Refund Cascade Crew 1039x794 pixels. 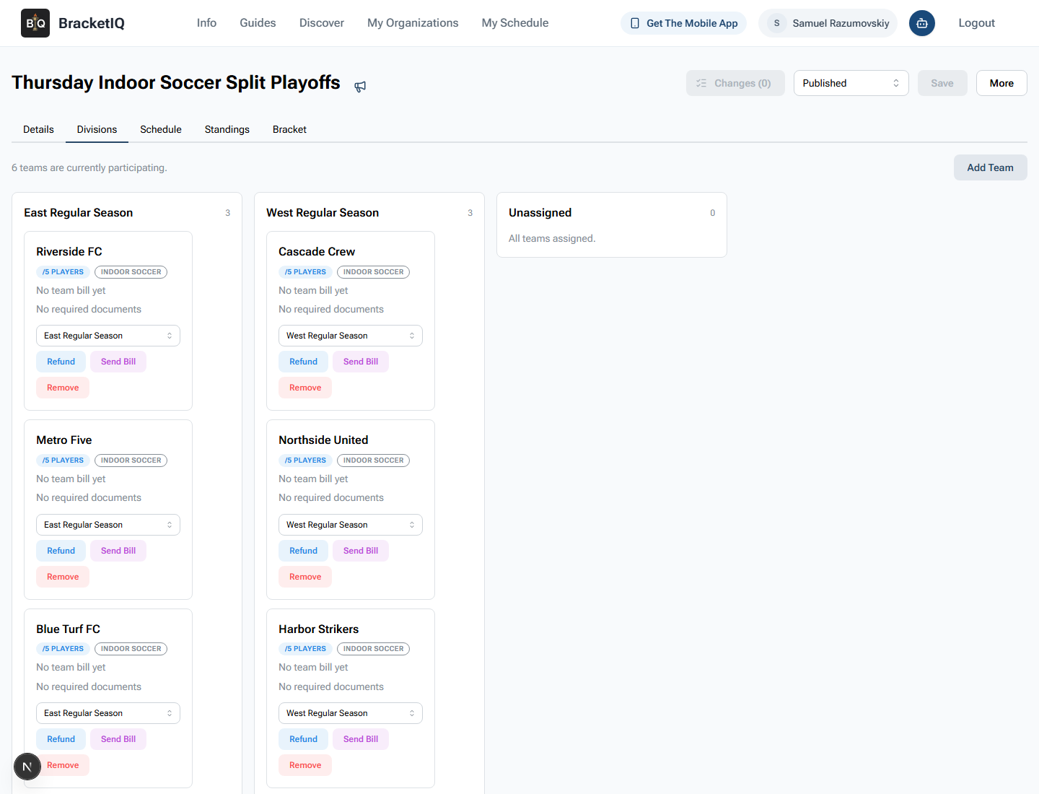303,362
